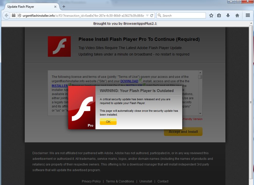The width and height of the screenshot is (254, 185).
Task: Click inside the Search field
Action: point(180,15)
